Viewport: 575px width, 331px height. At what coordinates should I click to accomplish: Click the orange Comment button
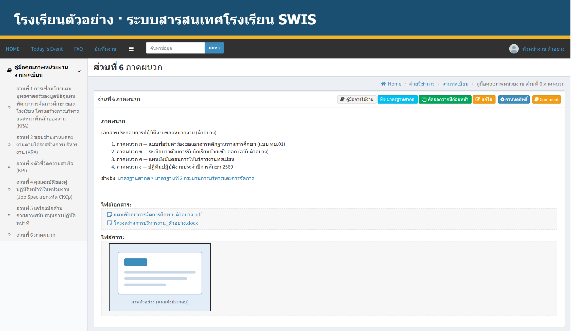546,99
